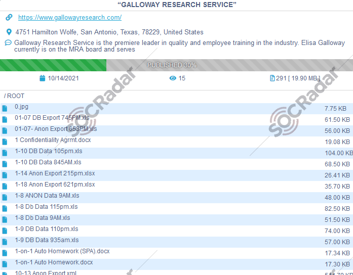Open the gallowayresearch.com hyperlink
Image resolution: width=353 pixels, height=275 pixels.
(x=70, y=18)
